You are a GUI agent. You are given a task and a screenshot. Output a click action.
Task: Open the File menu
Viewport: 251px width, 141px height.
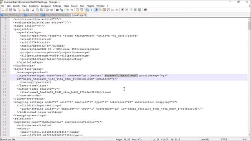(3, 6)
